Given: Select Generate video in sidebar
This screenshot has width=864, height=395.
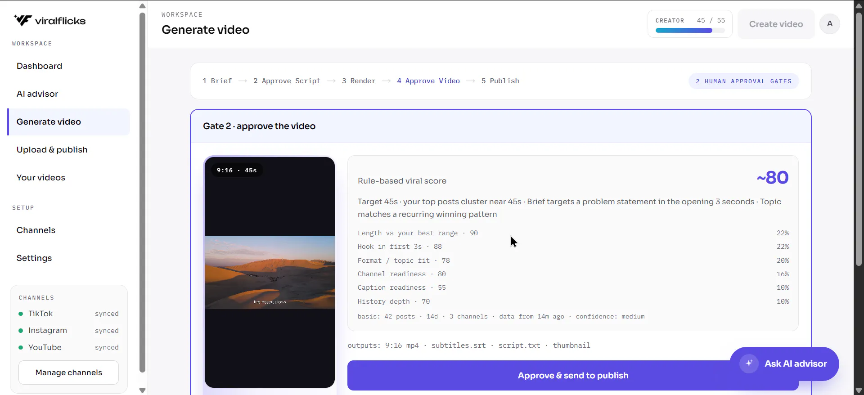Looking at the screenshot, I should (68, 122).
